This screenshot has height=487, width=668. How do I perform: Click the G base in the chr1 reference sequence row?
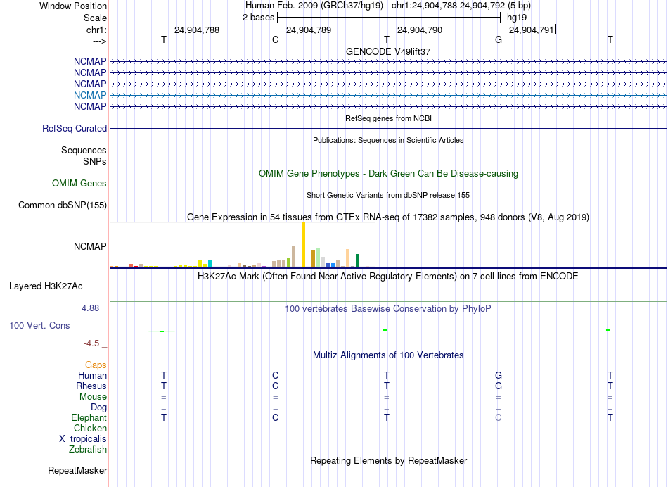(x=499, y=39)
